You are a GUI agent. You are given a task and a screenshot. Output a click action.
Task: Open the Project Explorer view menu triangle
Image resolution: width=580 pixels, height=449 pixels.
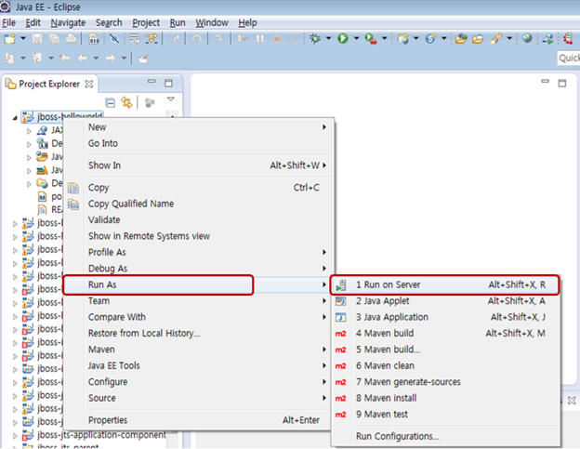coord(170,100)
